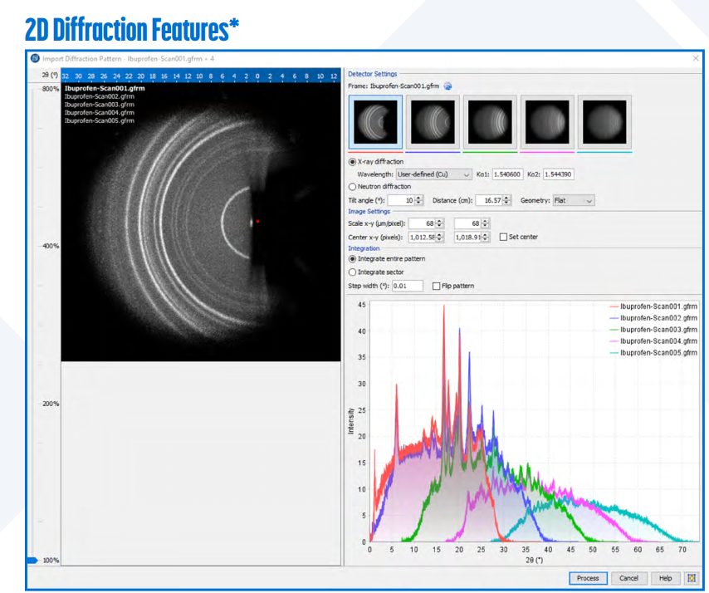Select the second frame thumbnail with blue underline
This screenshot has height=593, width=709.
pyautogui.click(x=433, y=121)
